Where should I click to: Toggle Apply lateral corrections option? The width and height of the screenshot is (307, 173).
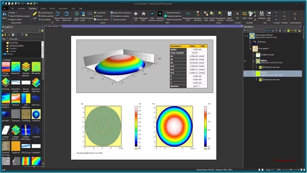tap(120, 13)
